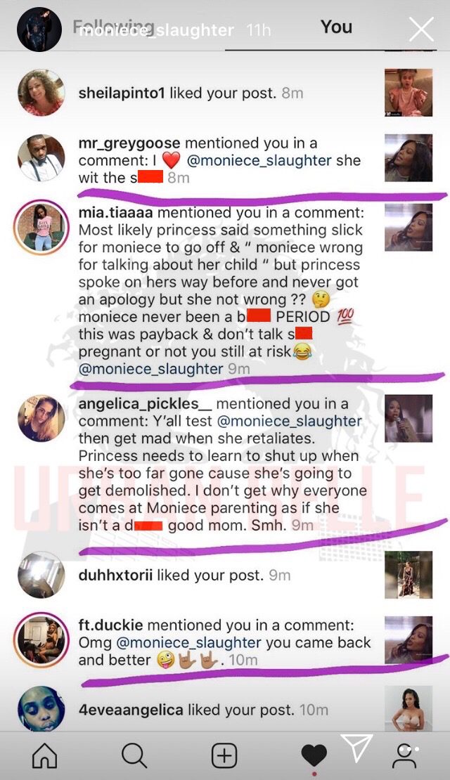Switch to the You tab
Screen dimensions: 450x780
[337, 27]
